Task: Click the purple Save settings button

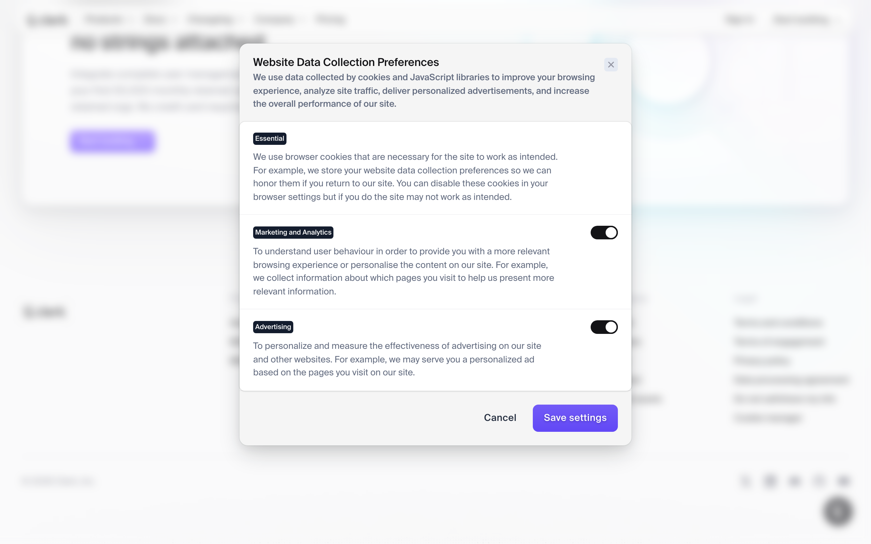Action: (x=575, y=418)
